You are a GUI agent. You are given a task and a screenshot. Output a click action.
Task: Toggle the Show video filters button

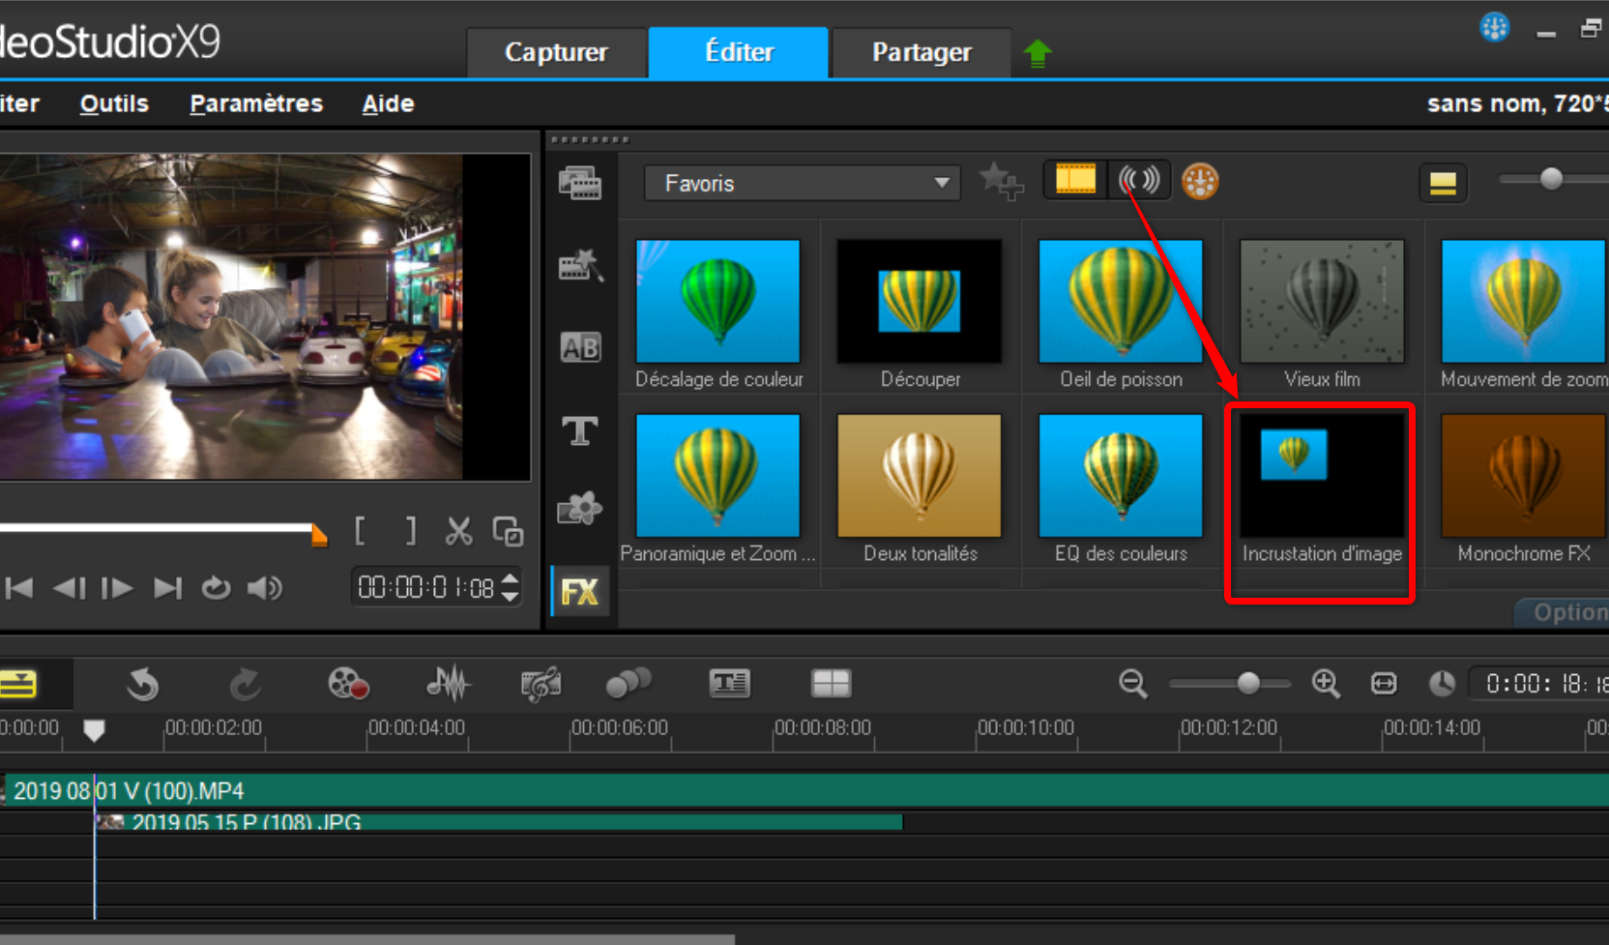point(1075,180)
